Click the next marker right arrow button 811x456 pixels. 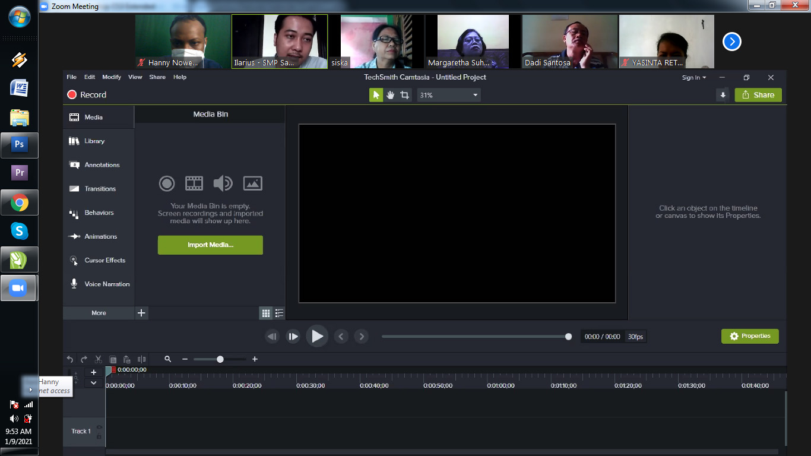coord(361,337)
